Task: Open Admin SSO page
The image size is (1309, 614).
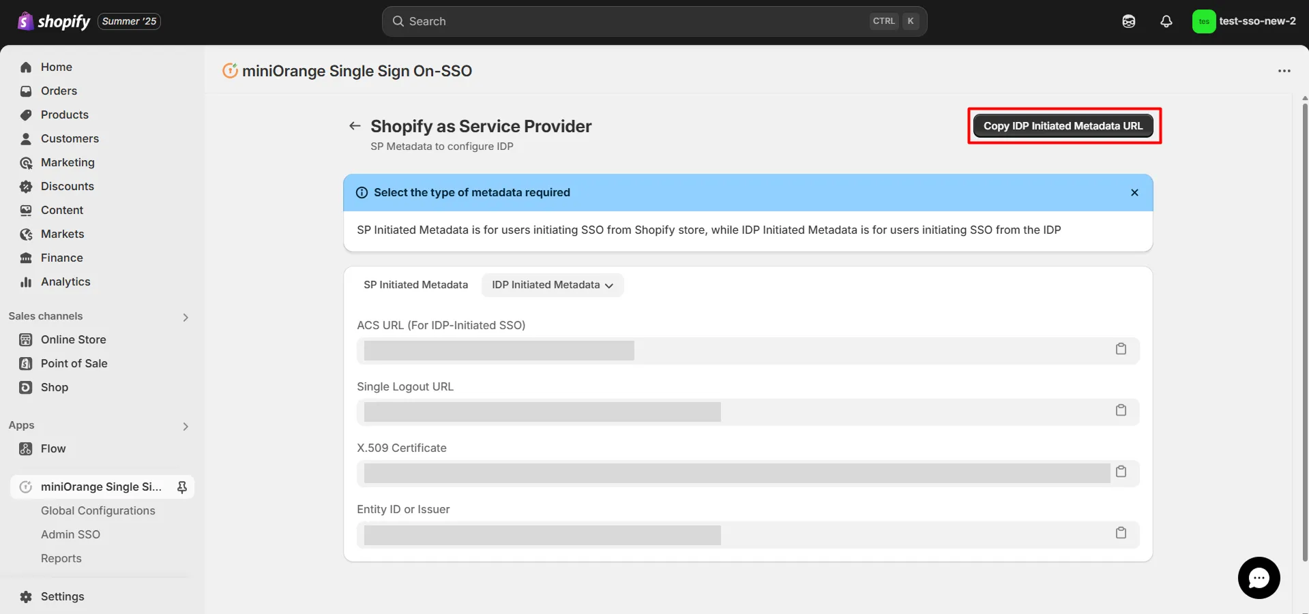Action: click(70, 534)
